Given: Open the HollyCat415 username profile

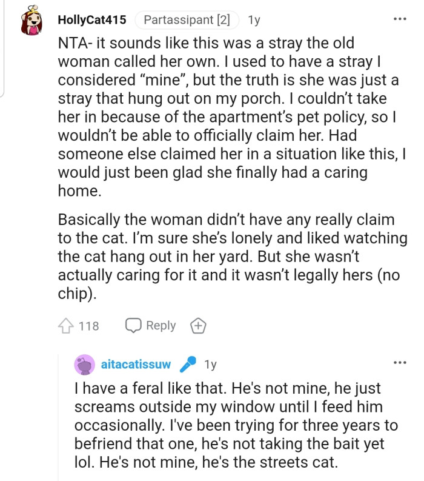Looking at the screenshot, I should pyautogui.click(x=91, y=20).
